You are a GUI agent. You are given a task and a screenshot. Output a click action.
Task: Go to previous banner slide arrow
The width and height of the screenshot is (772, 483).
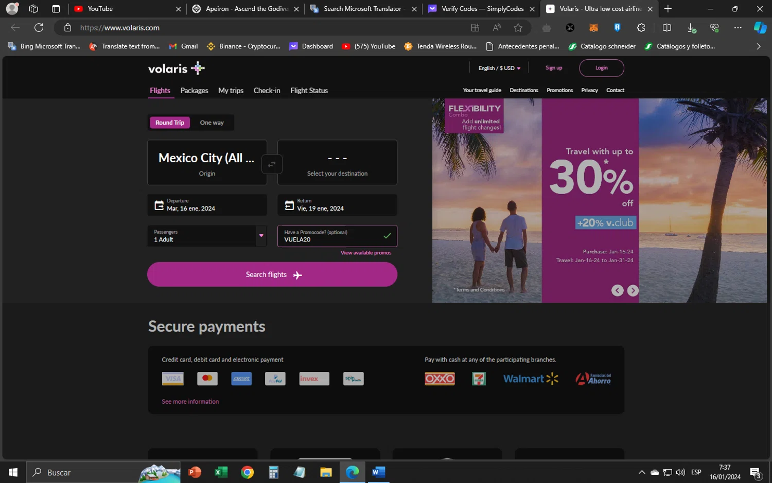[617, 290]
